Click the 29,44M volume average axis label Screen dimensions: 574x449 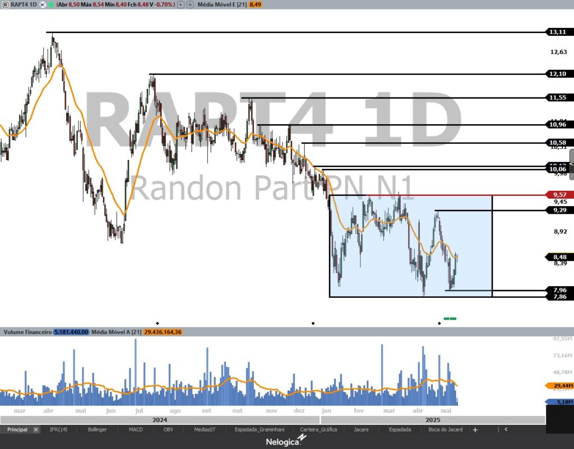coord(559,386)
